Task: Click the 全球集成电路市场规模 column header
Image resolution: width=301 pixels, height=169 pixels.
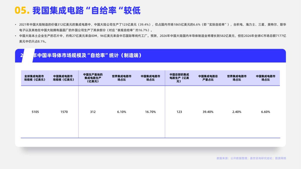Action: 35,78
